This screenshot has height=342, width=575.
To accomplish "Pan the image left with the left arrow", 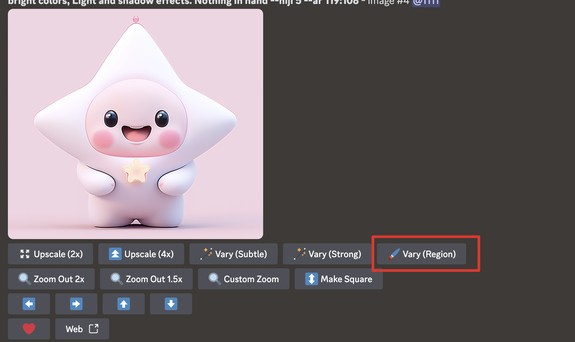I will 29,304.
